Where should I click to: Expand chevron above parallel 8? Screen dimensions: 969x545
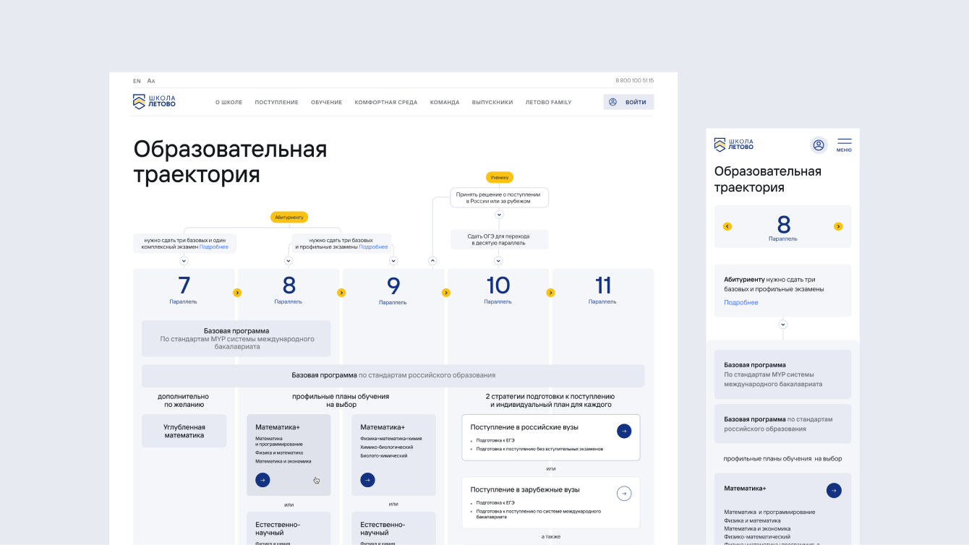289,261
